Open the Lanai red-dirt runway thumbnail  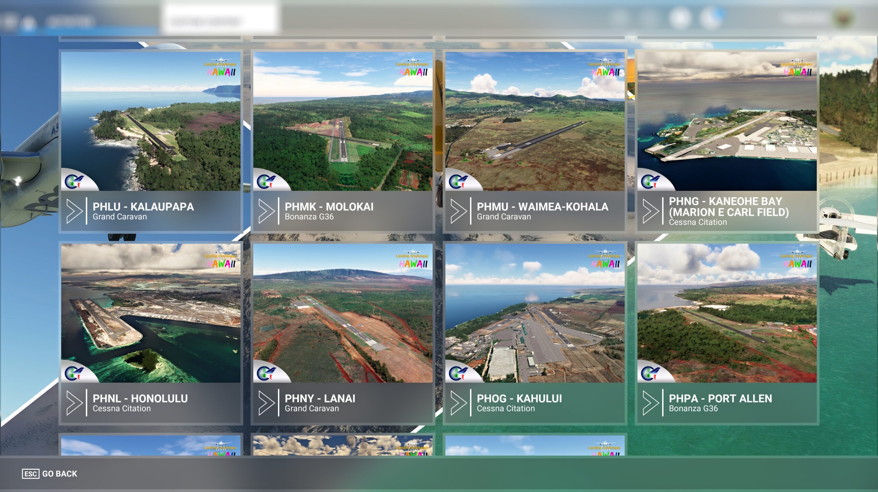click(343, 313)
